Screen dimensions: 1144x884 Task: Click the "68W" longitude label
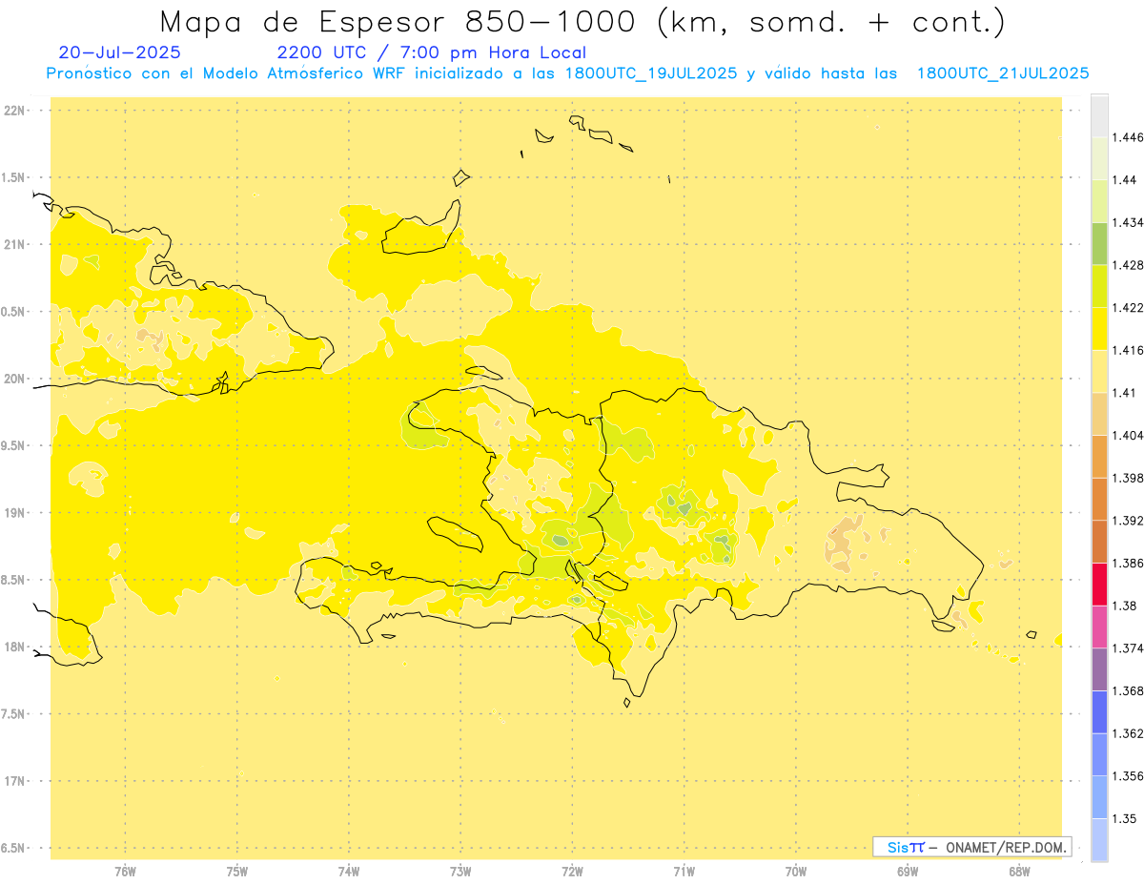[x=1019, y=871]
